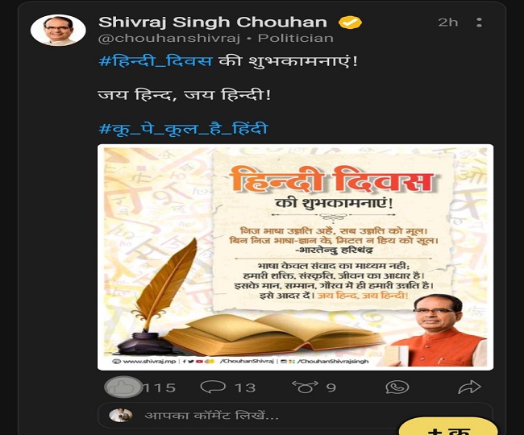524x435 pixels.
Task: Open comments via speech bubble icon
Action: point(213,387)
